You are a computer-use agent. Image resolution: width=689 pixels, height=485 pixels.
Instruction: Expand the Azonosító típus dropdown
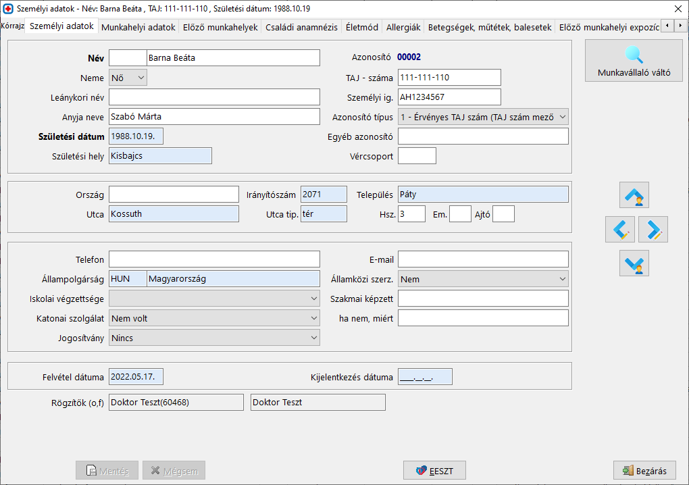point(483,117)
